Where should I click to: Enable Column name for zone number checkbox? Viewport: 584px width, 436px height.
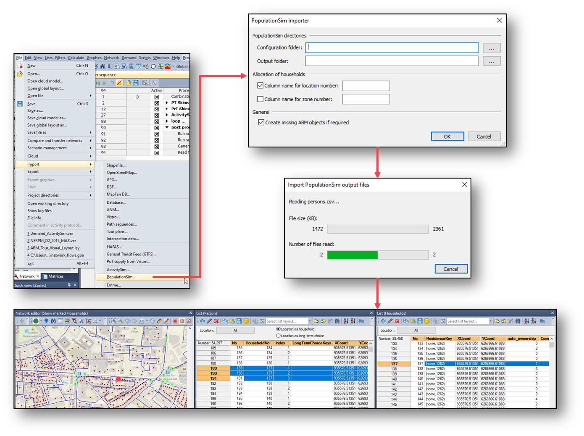[x=260, y=99]
